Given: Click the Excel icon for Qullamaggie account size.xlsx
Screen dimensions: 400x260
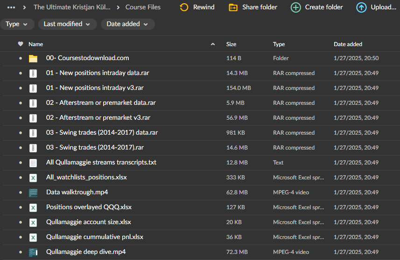Looking at the screenshot, I should tap(33, 223).
